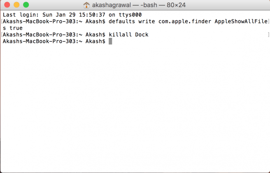270x173 pixels.
Task: Click the word 'Dock' after killall
Action: (x=142, y=35)
